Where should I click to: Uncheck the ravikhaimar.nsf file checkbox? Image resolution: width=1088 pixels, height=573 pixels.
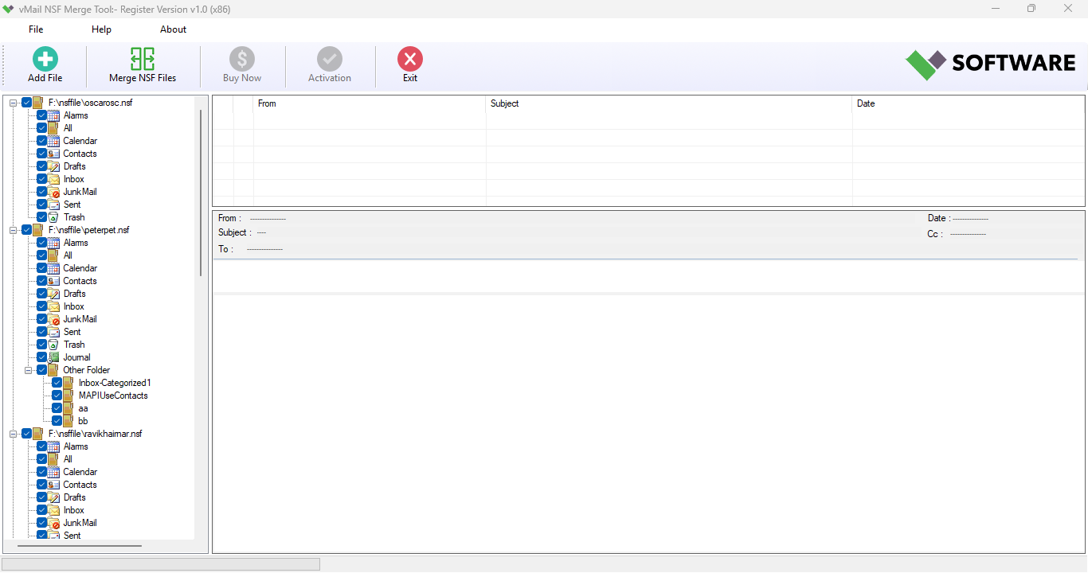[x=26, y=434]
